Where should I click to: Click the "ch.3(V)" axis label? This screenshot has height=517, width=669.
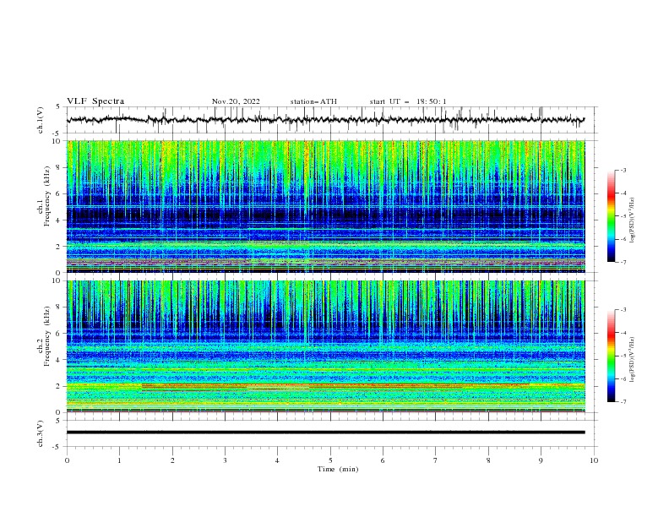coord(41,433)
